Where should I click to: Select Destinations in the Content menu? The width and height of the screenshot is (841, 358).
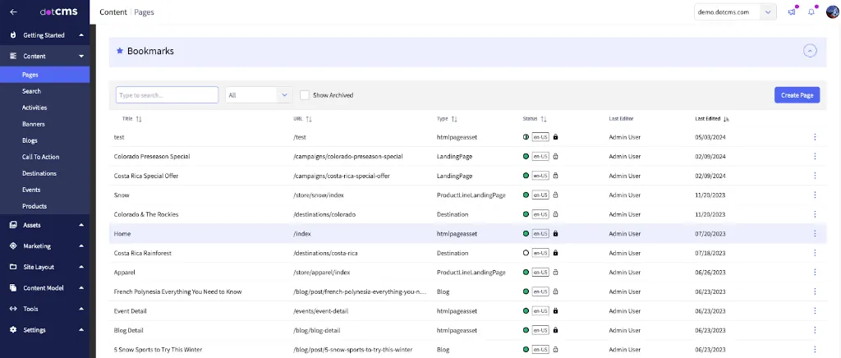click(39, 173)
